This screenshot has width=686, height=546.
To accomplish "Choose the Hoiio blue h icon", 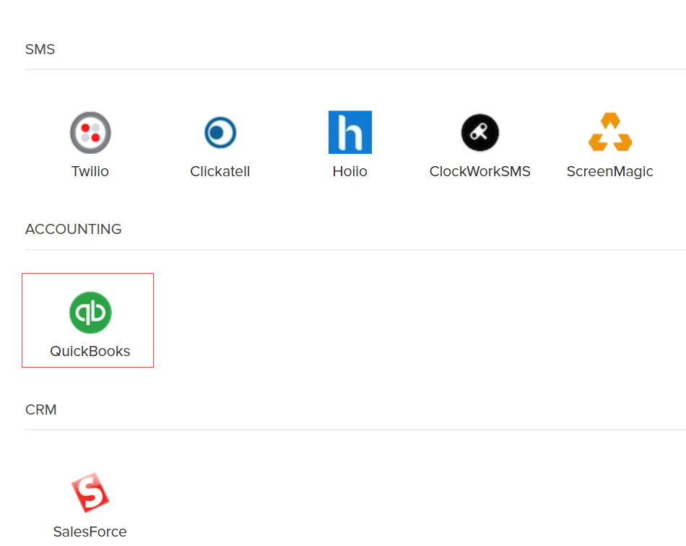I will [x=350, y=132].
